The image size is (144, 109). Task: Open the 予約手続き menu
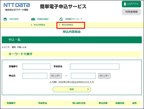click(x=14, y=19)
